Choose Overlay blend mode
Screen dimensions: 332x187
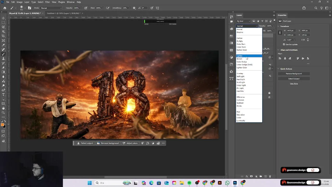click(249, 74)
